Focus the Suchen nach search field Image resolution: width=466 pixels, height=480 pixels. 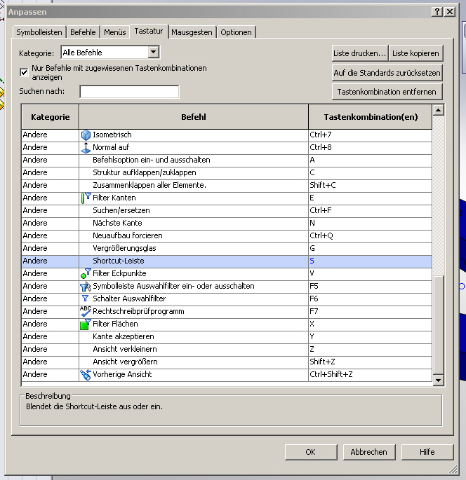coord(129,92)
